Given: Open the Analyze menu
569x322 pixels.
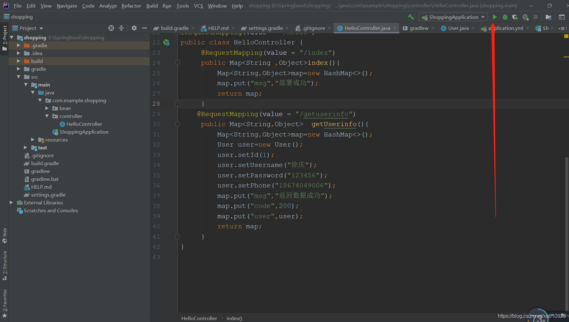Looking at the screenshot, I should click(x=108, y=6).
